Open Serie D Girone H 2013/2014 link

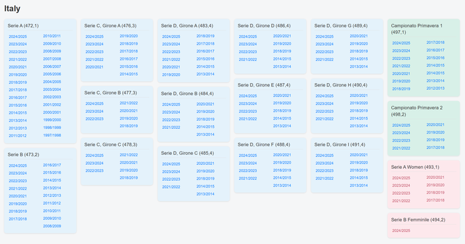click(359, 126)
